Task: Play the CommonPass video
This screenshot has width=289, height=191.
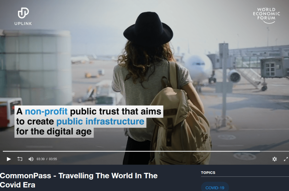Action: coord(9,159)
